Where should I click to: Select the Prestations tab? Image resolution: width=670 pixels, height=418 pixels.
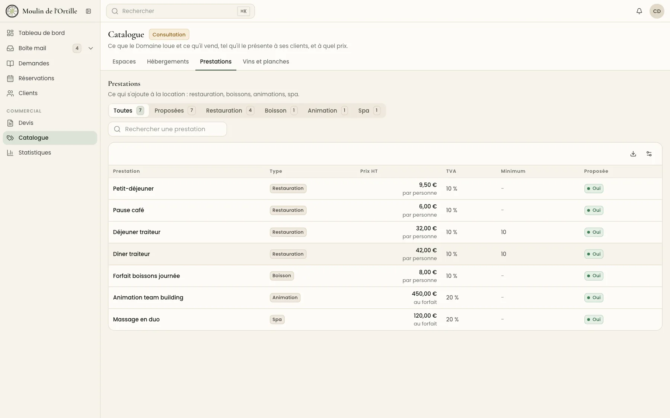216,62
